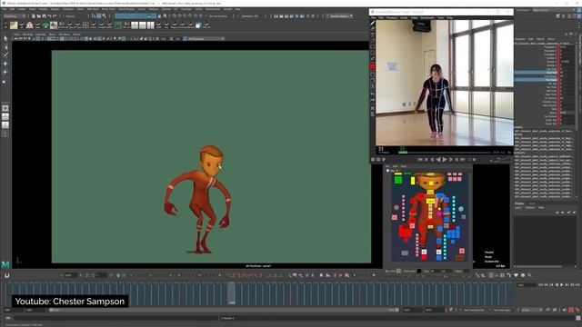Viewport: 582px width, 327px height.
Task: Open animation preferences icon beside the auto-key button
Action: (577, 310)
